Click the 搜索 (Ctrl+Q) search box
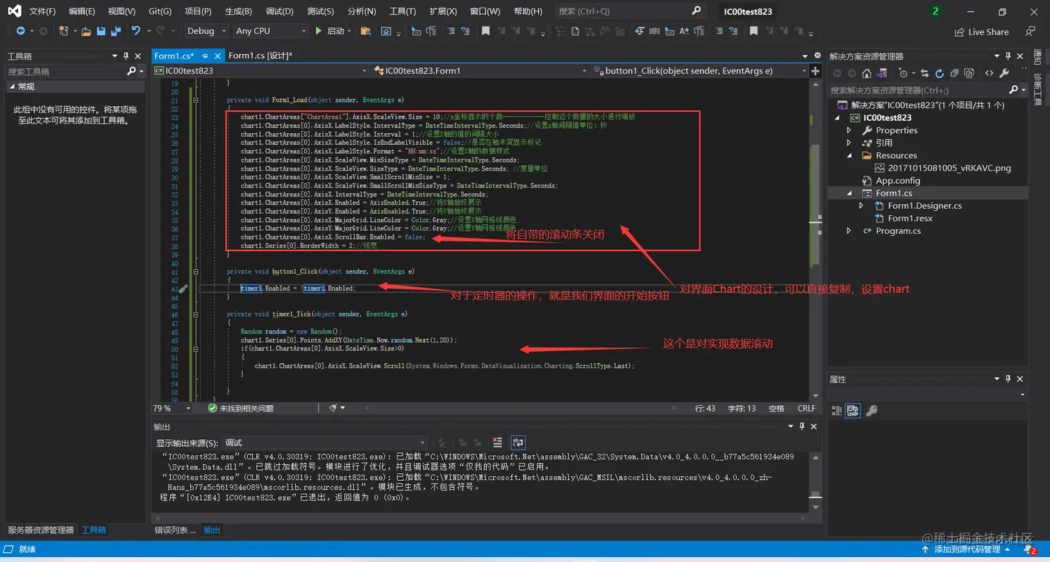1050x562 pixels. pyautogui.click(x=630, y=11)
